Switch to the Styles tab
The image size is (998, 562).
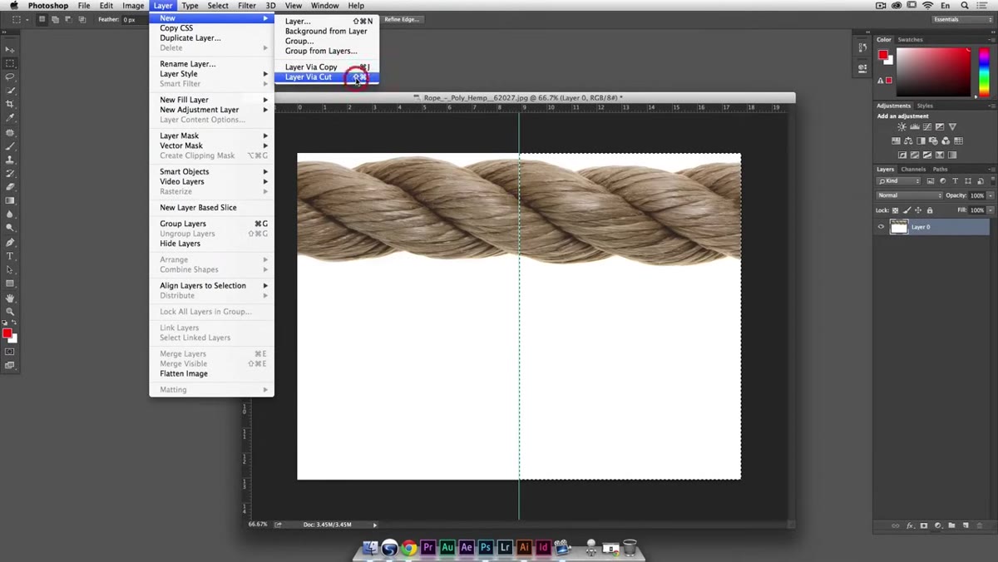925,106
